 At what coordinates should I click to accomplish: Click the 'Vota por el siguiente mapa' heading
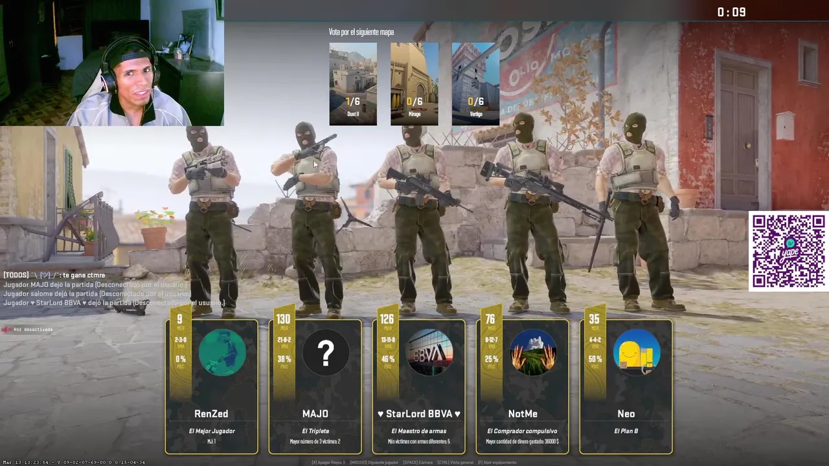pyautogui.click(x=361, y=32)
